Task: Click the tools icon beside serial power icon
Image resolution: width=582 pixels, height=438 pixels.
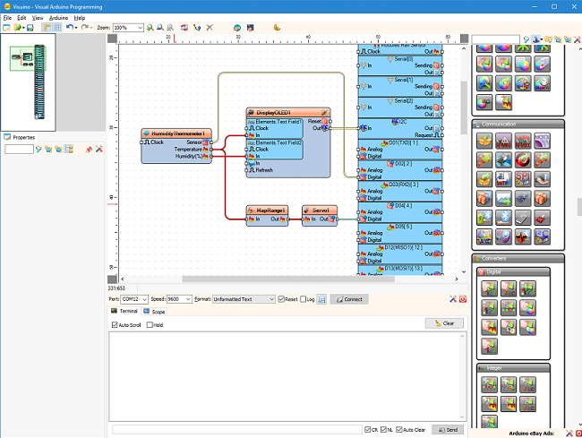Action: coord(453,299)
